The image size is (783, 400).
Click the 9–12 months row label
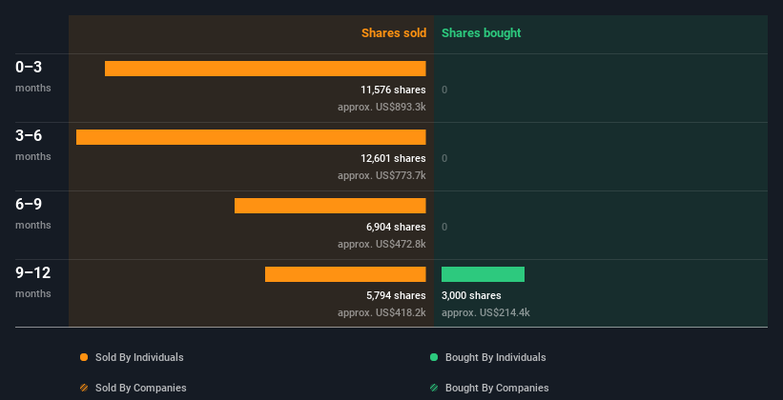33,282
